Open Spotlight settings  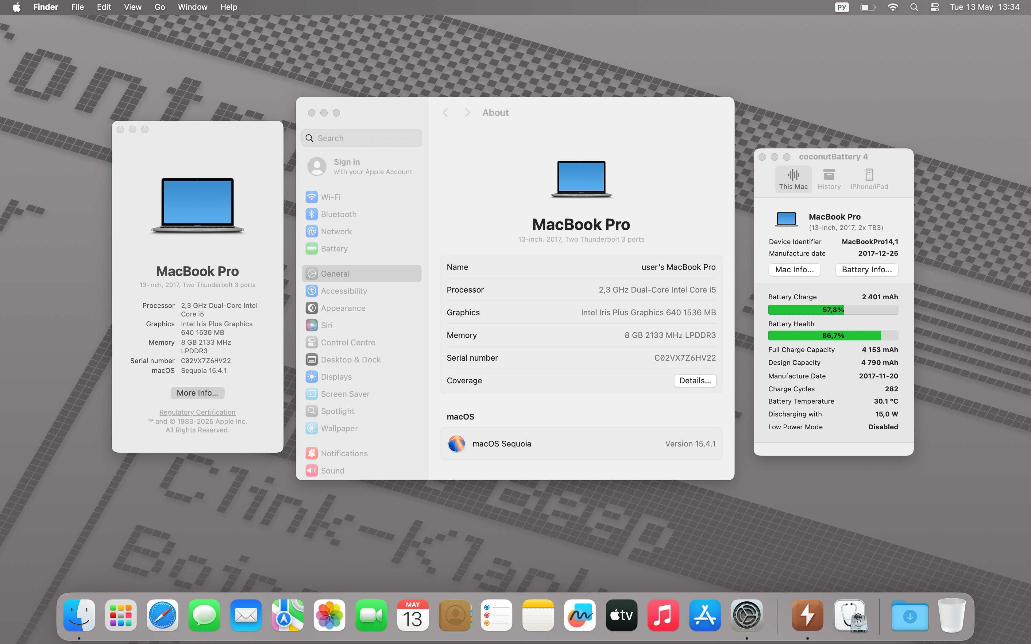click(x=361, y=411)
